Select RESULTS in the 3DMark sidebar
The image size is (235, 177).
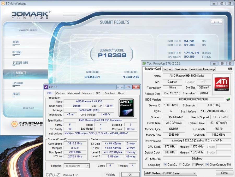coord(26,74)
